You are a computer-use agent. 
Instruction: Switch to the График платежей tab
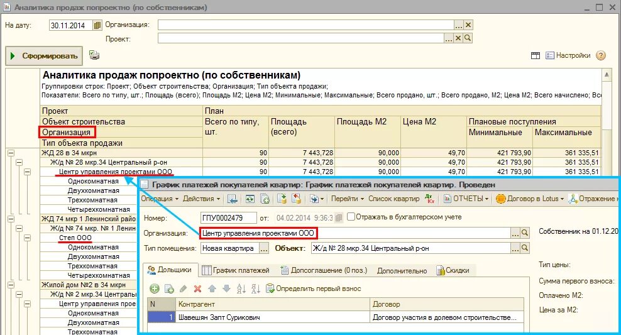point(236,270)
